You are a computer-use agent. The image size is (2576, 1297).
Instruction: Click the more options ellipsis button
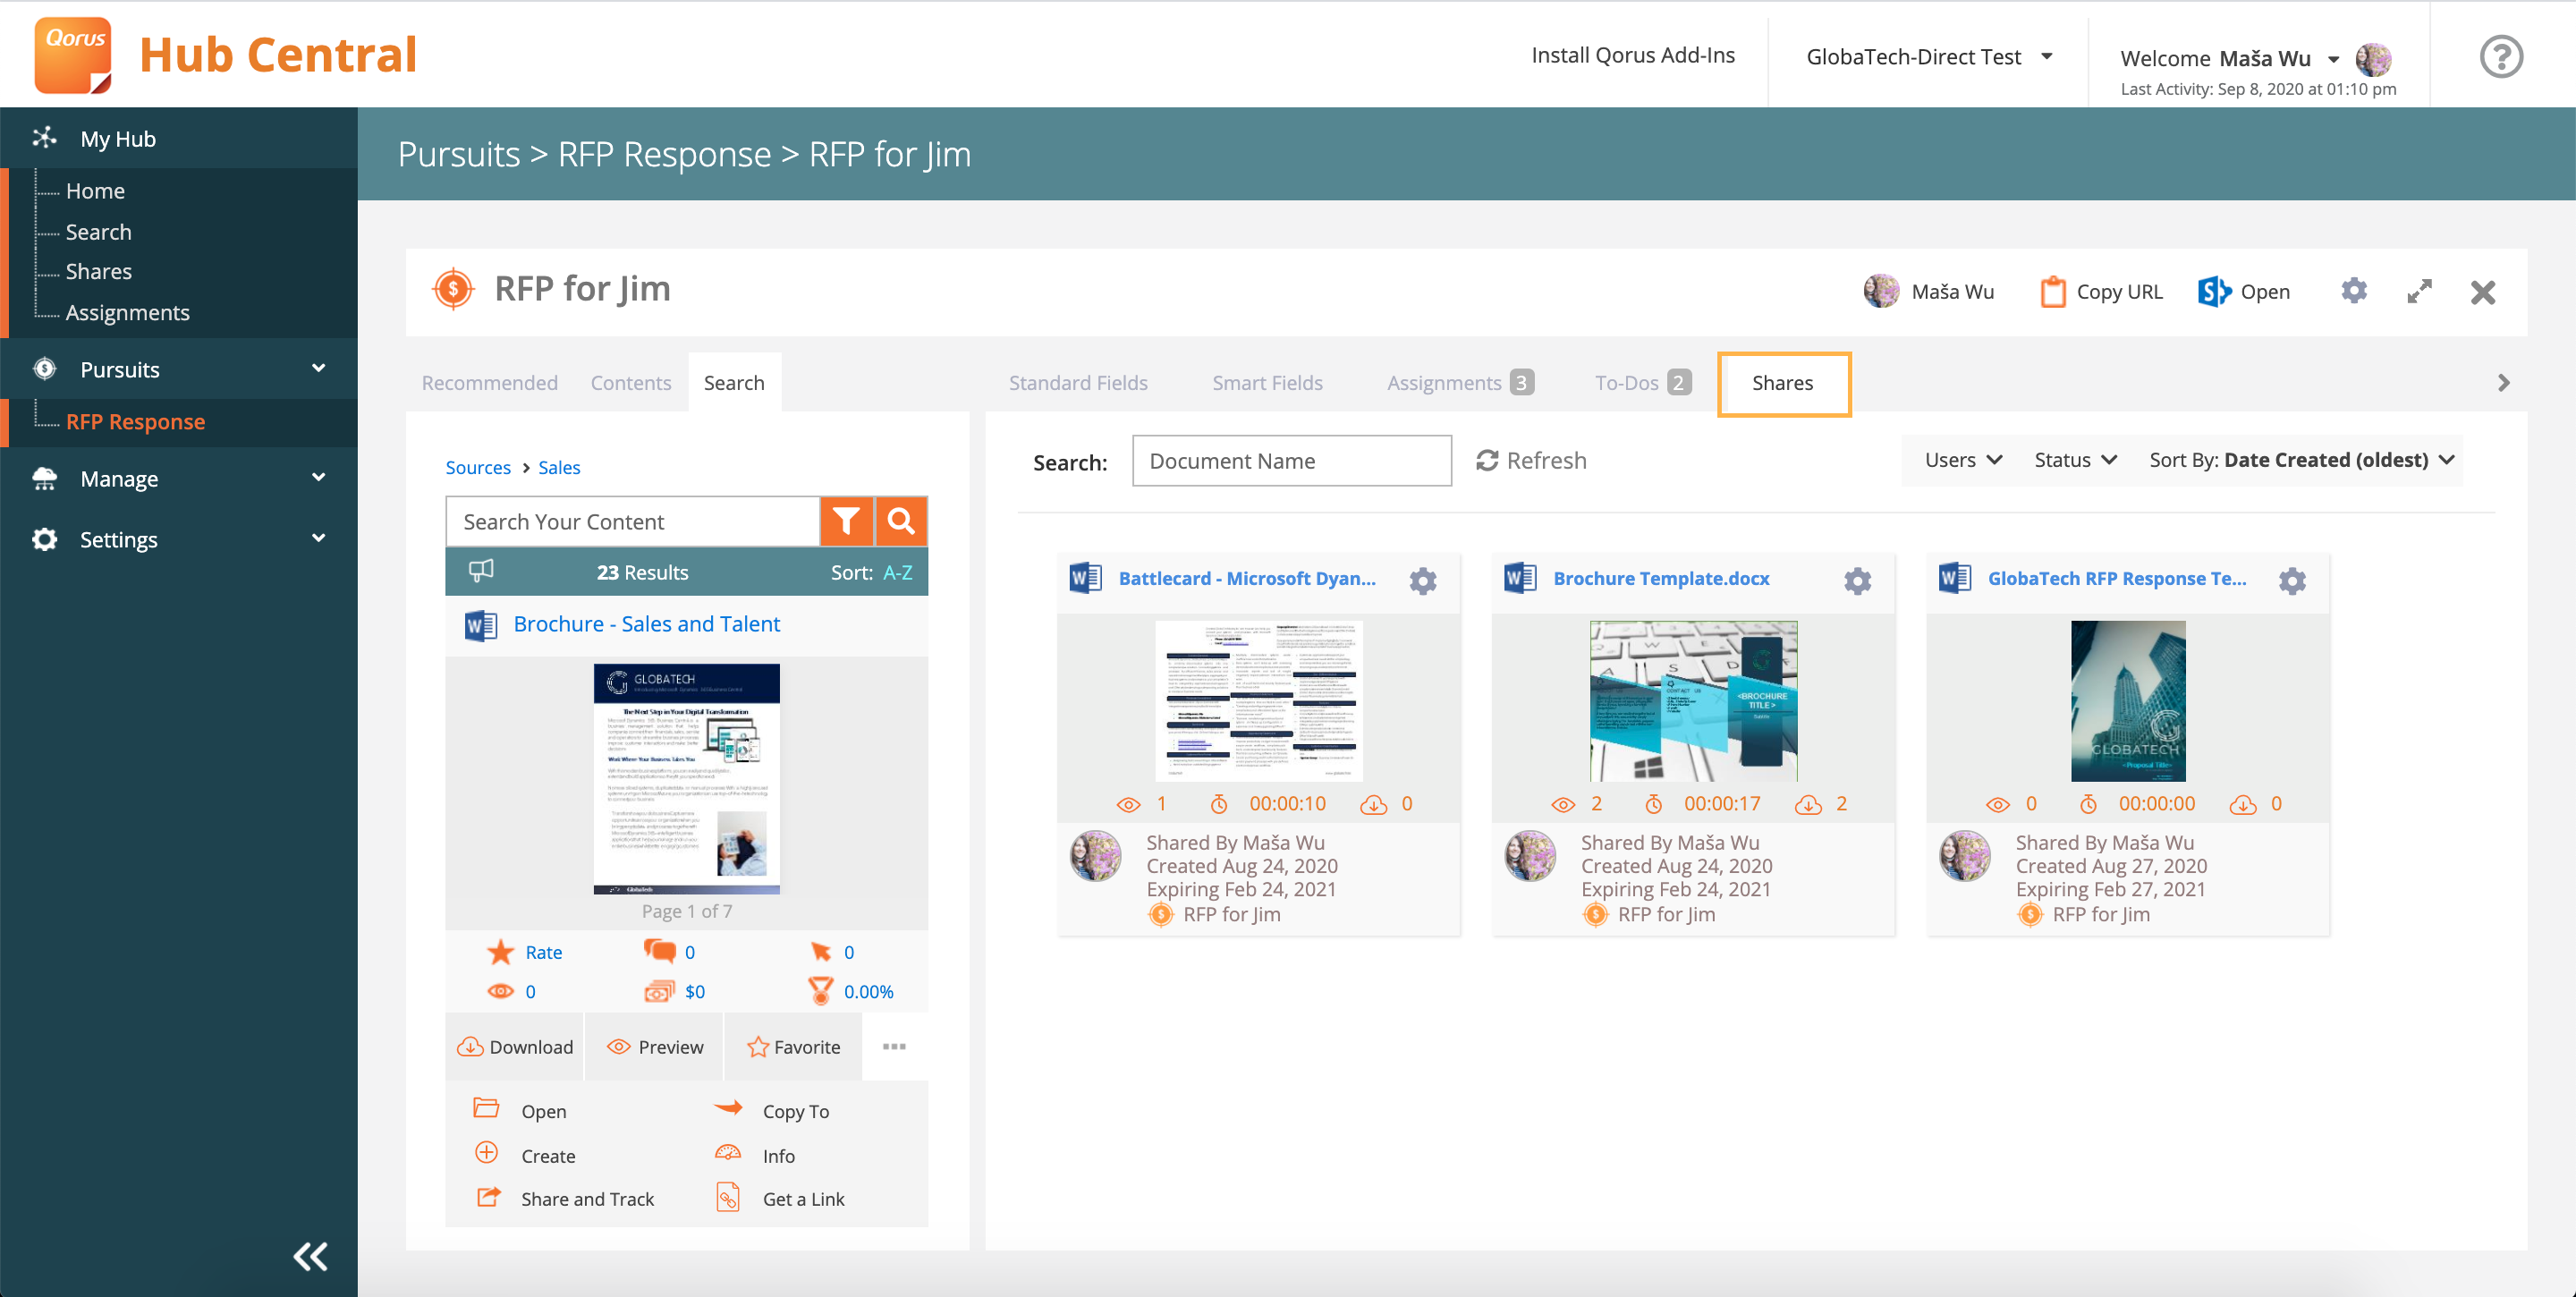894,1046
